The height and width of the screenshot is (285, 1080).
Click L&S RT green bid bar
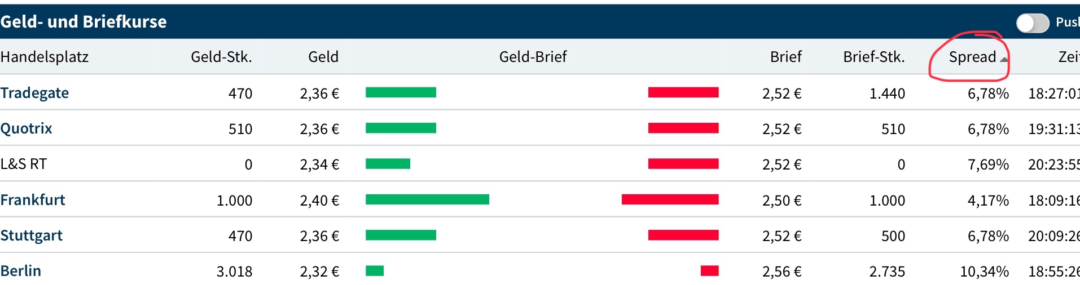coord(388,164)
